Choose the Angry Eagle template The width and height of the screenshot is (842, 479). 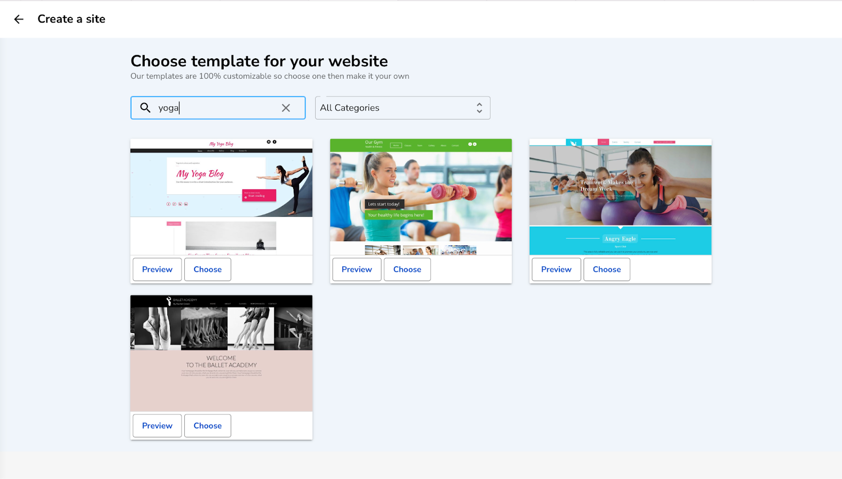[607, 269]
